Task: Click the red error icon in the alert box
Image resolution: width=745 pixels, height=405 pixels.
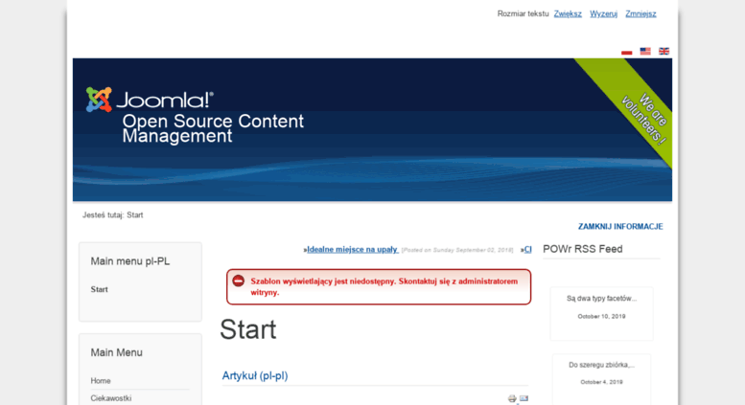Action: coord(239,281)
